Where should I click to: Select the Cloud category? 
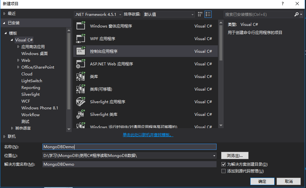[27, 74]
